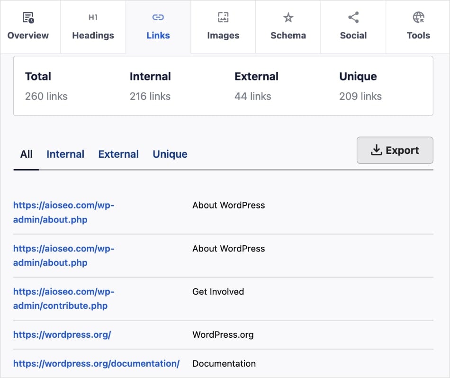Open the wordpress.org/documentation link

coord(96,363)
